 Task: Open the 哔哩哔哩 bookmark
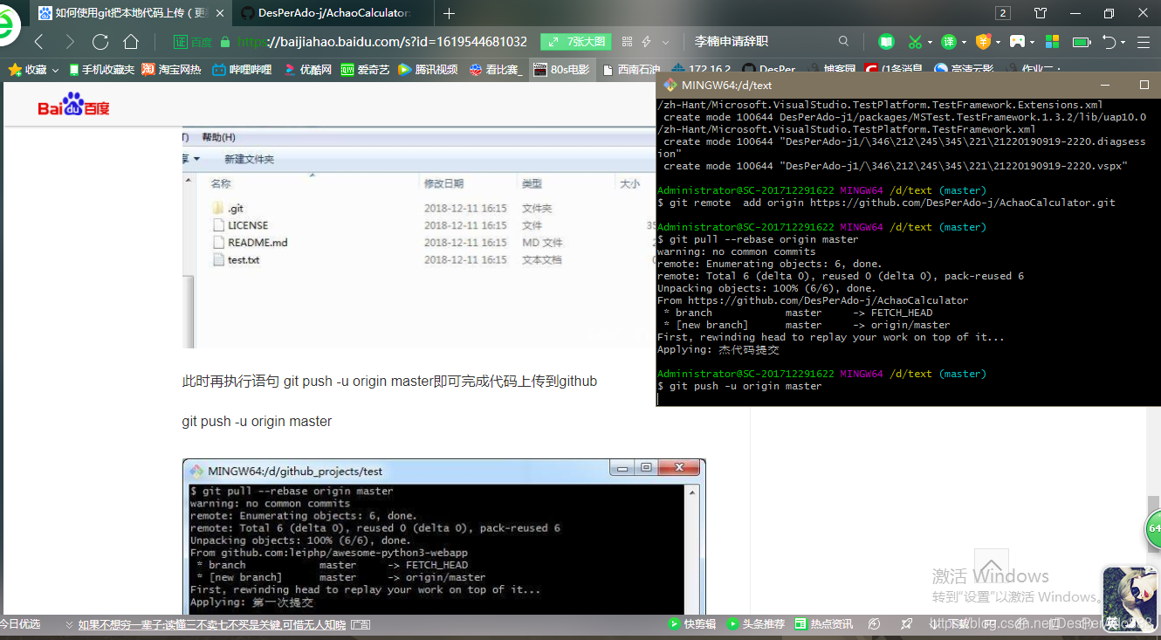[242, 69]
